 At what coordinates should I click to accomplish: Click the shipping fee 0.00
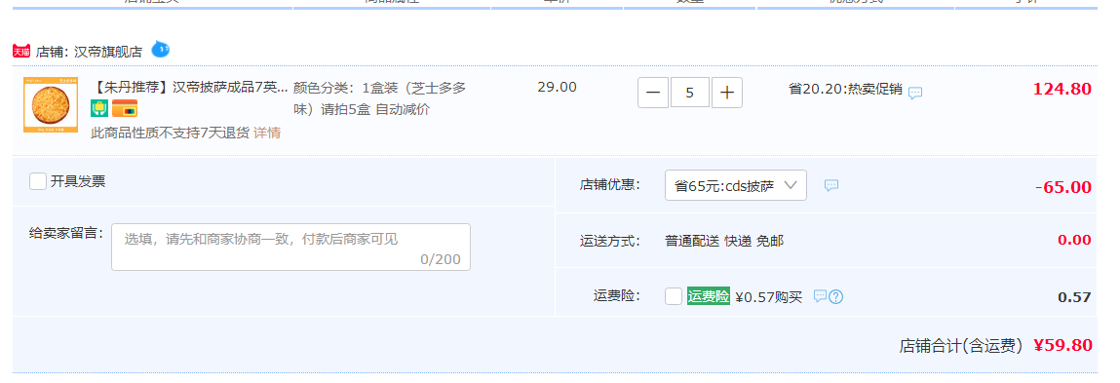[x=1074, y=240]
